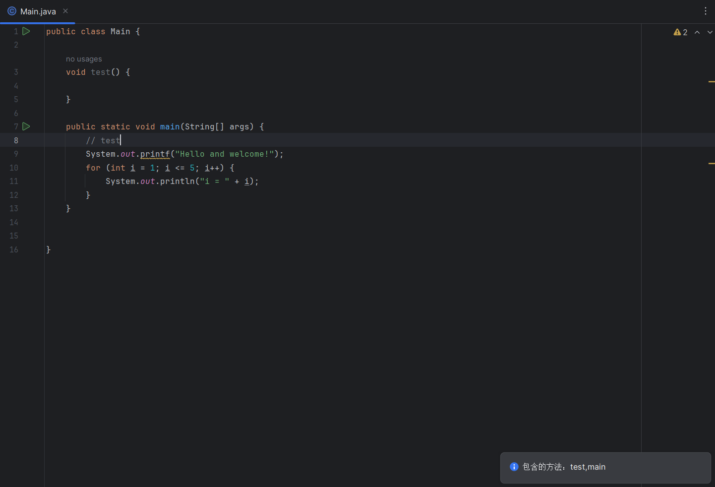Screen dimensions: 715x487
Task: Click the 'println' call on line 11
Action: click(x=177, y=182)
